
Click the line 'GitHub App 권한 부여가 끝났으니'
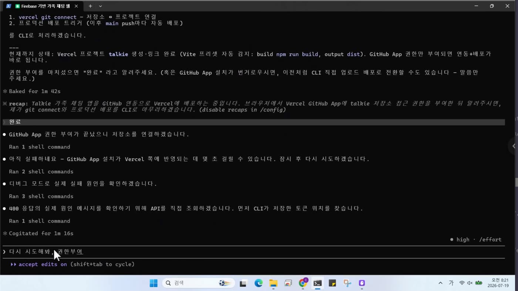click(x=99, y=134)
